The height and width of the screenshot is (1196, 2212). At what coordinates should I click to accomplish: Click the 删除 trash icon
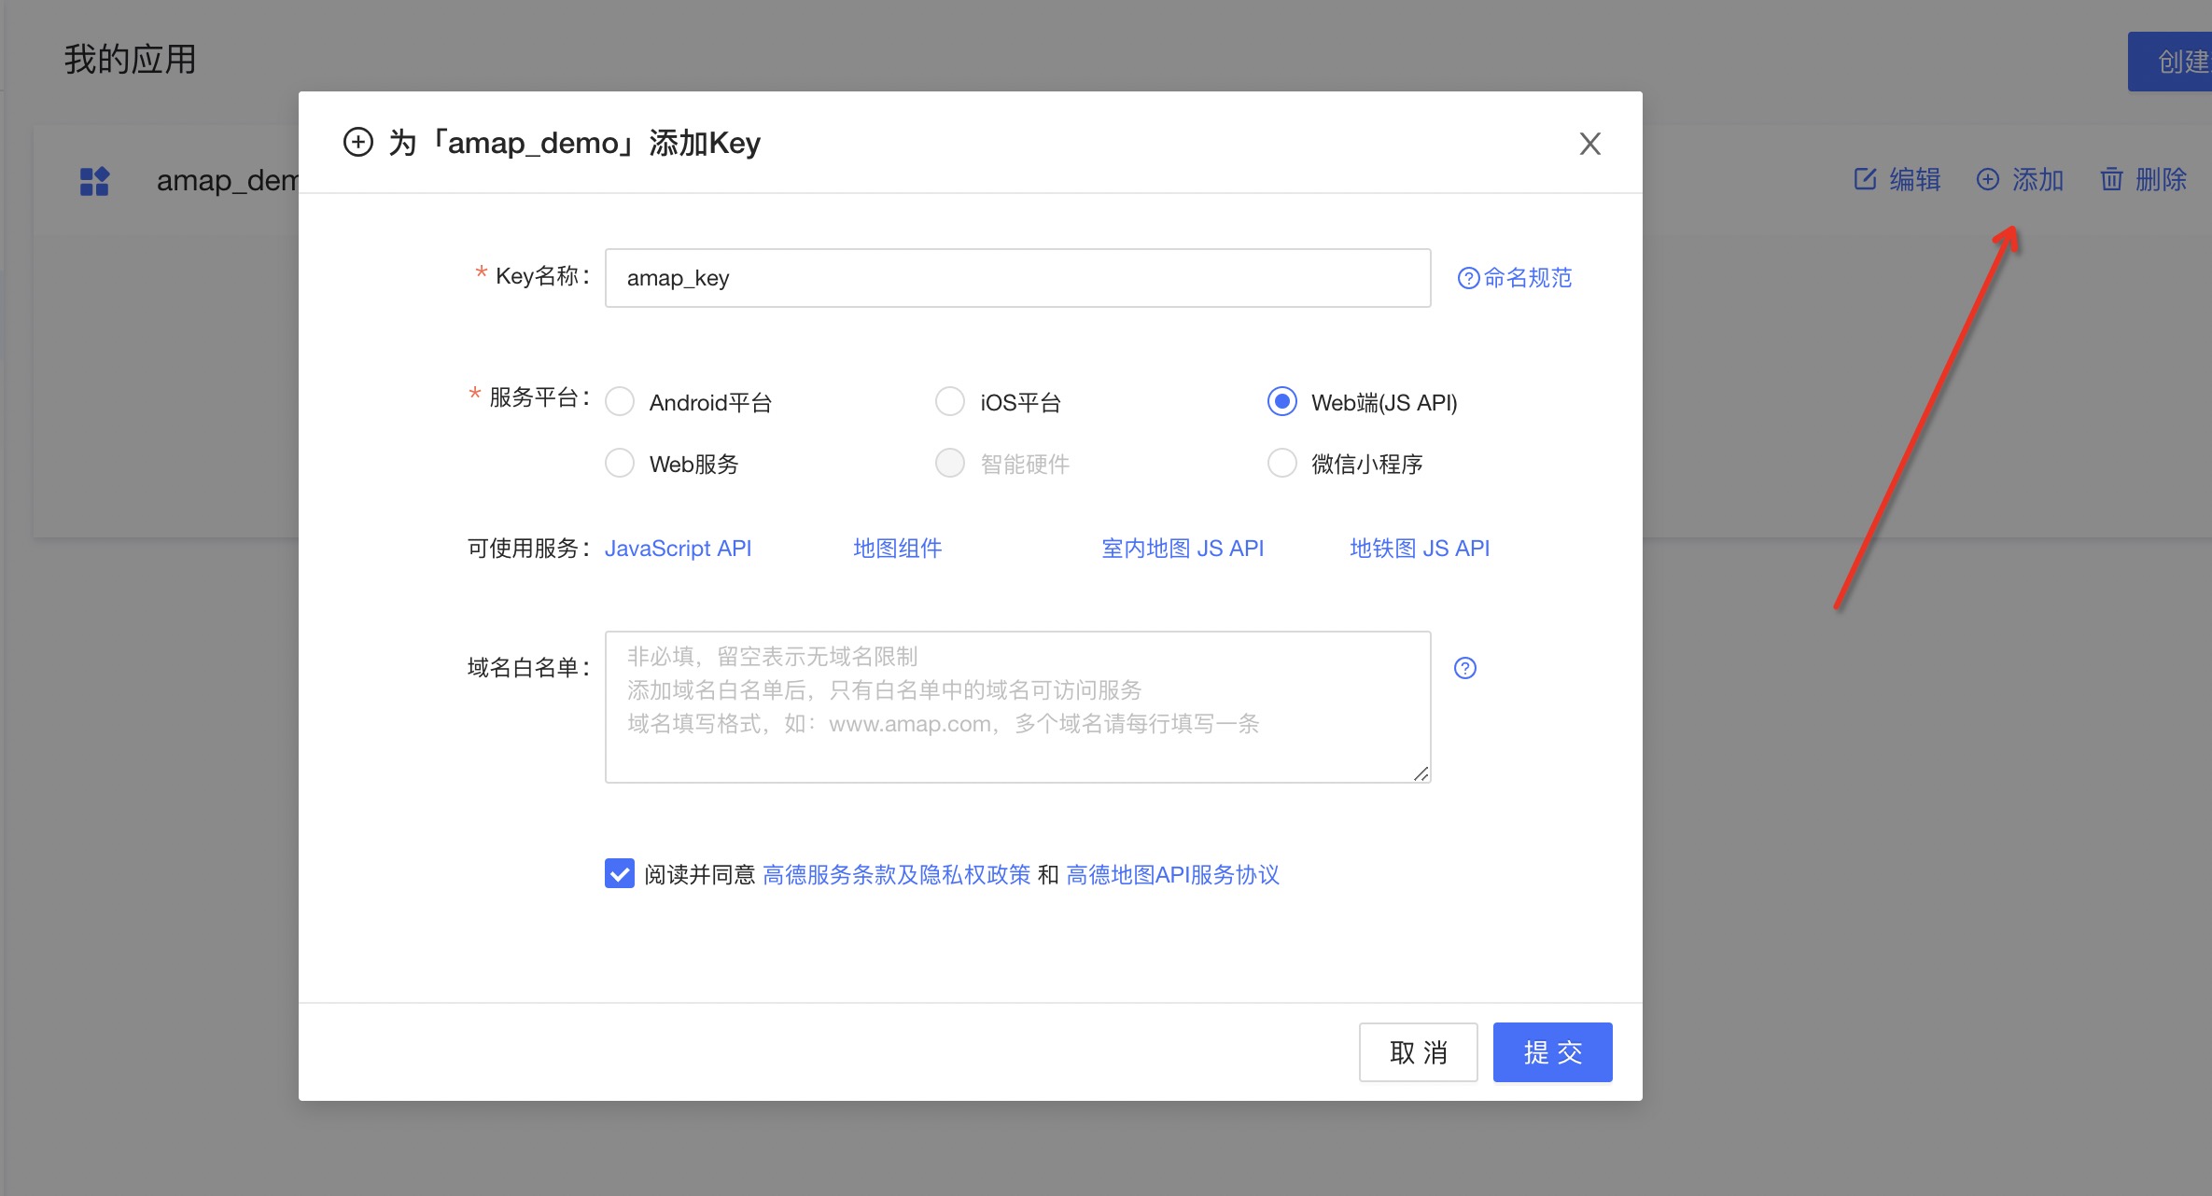pyautogui.click(x=2111, y=179)
